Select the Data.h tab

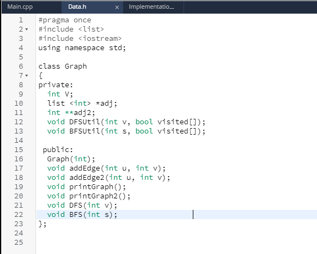click(x=77, y=7)
